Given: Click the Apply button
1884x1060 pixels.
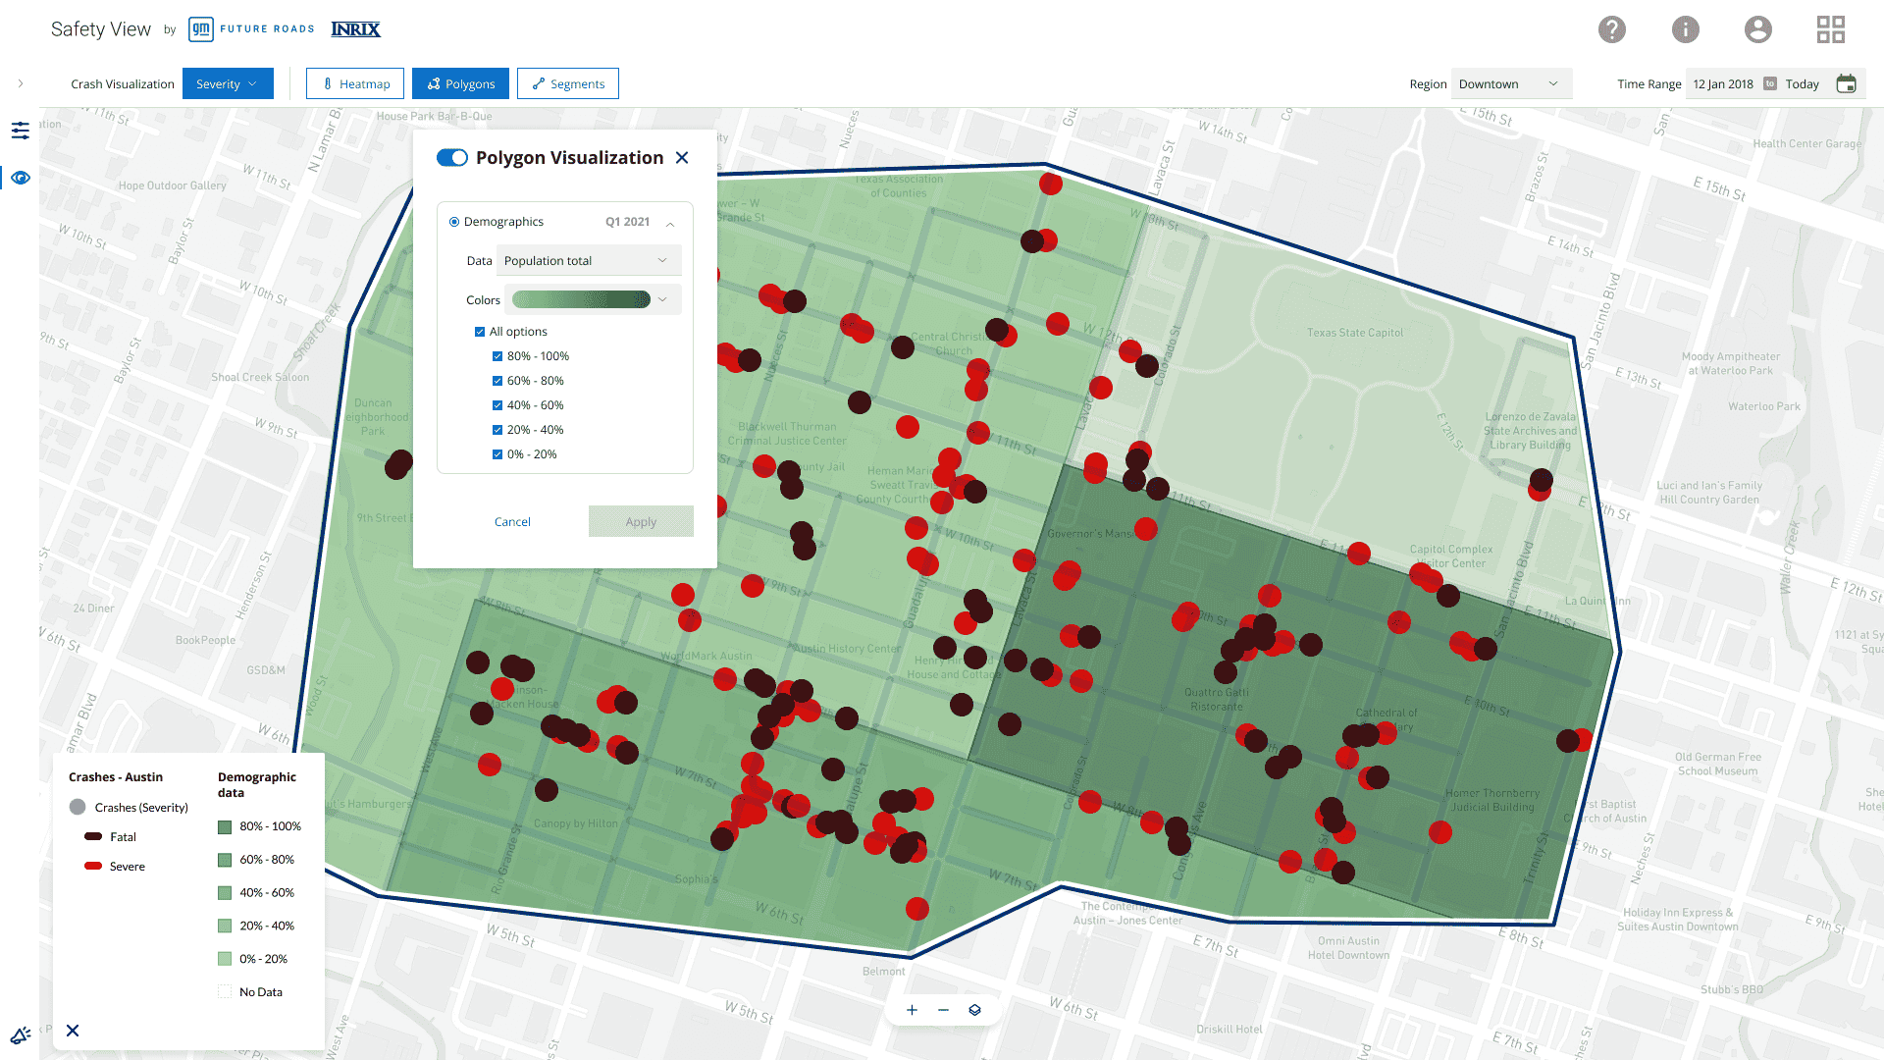Looking at the screenshot, I should tap(641, 521).
